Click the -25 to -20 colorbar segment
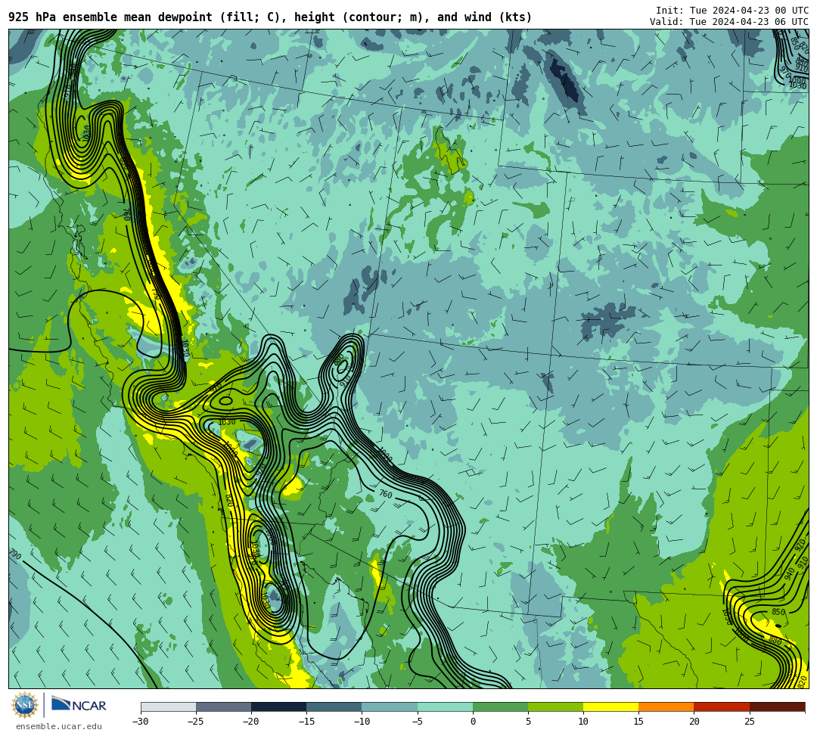This screenshot has width=817, height=736. click(223, 706)
